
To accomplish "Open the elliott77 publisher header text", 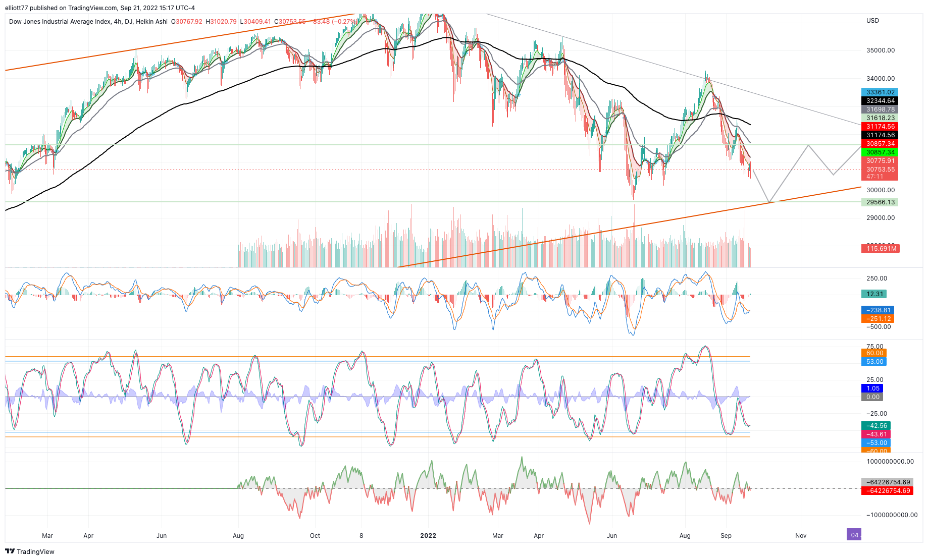I will [x=99, y=8].
